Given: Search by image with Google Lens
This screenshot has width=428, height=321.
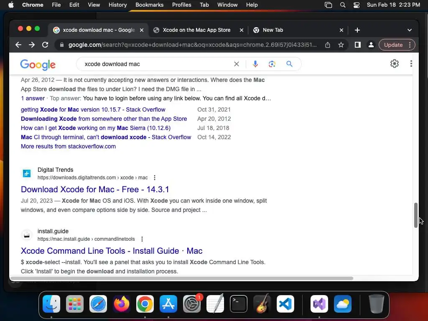Looking at the screenshot, I should click(272, 64).
